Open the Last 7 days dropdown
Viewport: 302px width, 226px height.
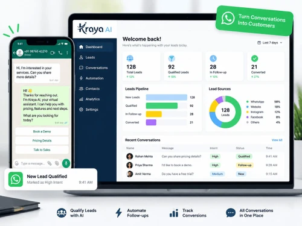[270, 43]
